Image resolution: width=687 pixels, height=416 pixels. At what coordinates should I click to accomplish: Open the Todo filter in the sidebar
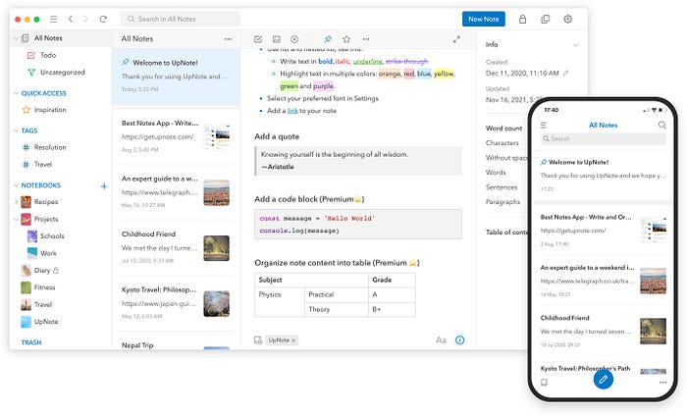coord(48,55)
